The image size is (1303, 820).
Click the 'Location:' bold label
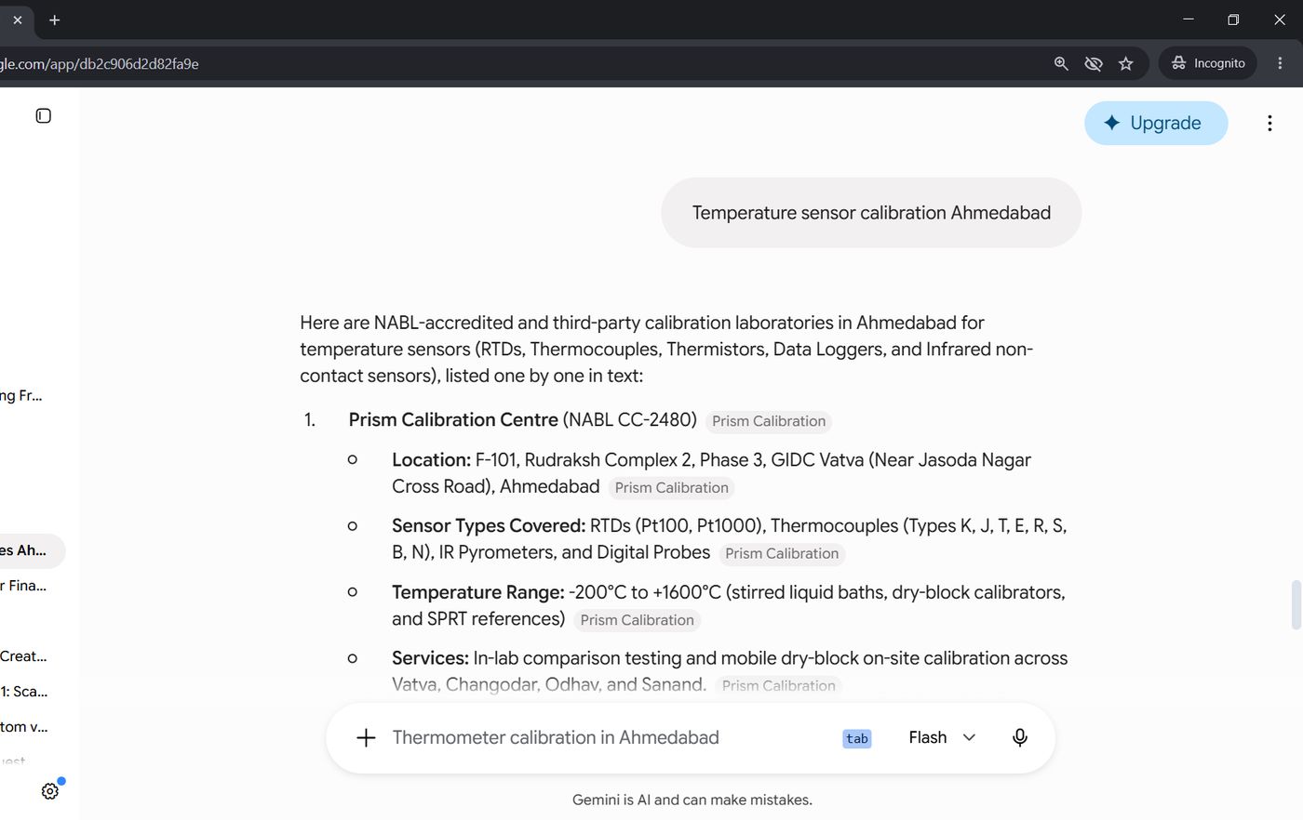(431, 459)
